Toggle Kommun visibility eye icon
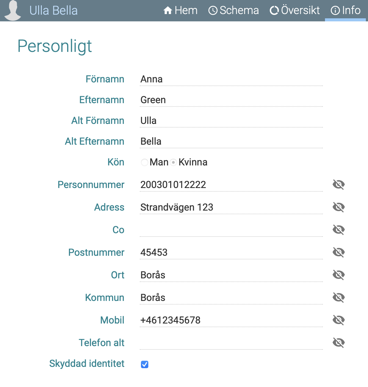Viewport: 368px width, 387px height. pyautogui.click(x=338, y=298)
